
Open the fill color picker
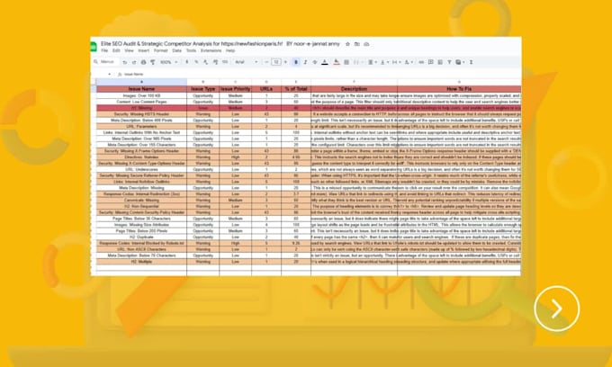[x=337, y=62]
